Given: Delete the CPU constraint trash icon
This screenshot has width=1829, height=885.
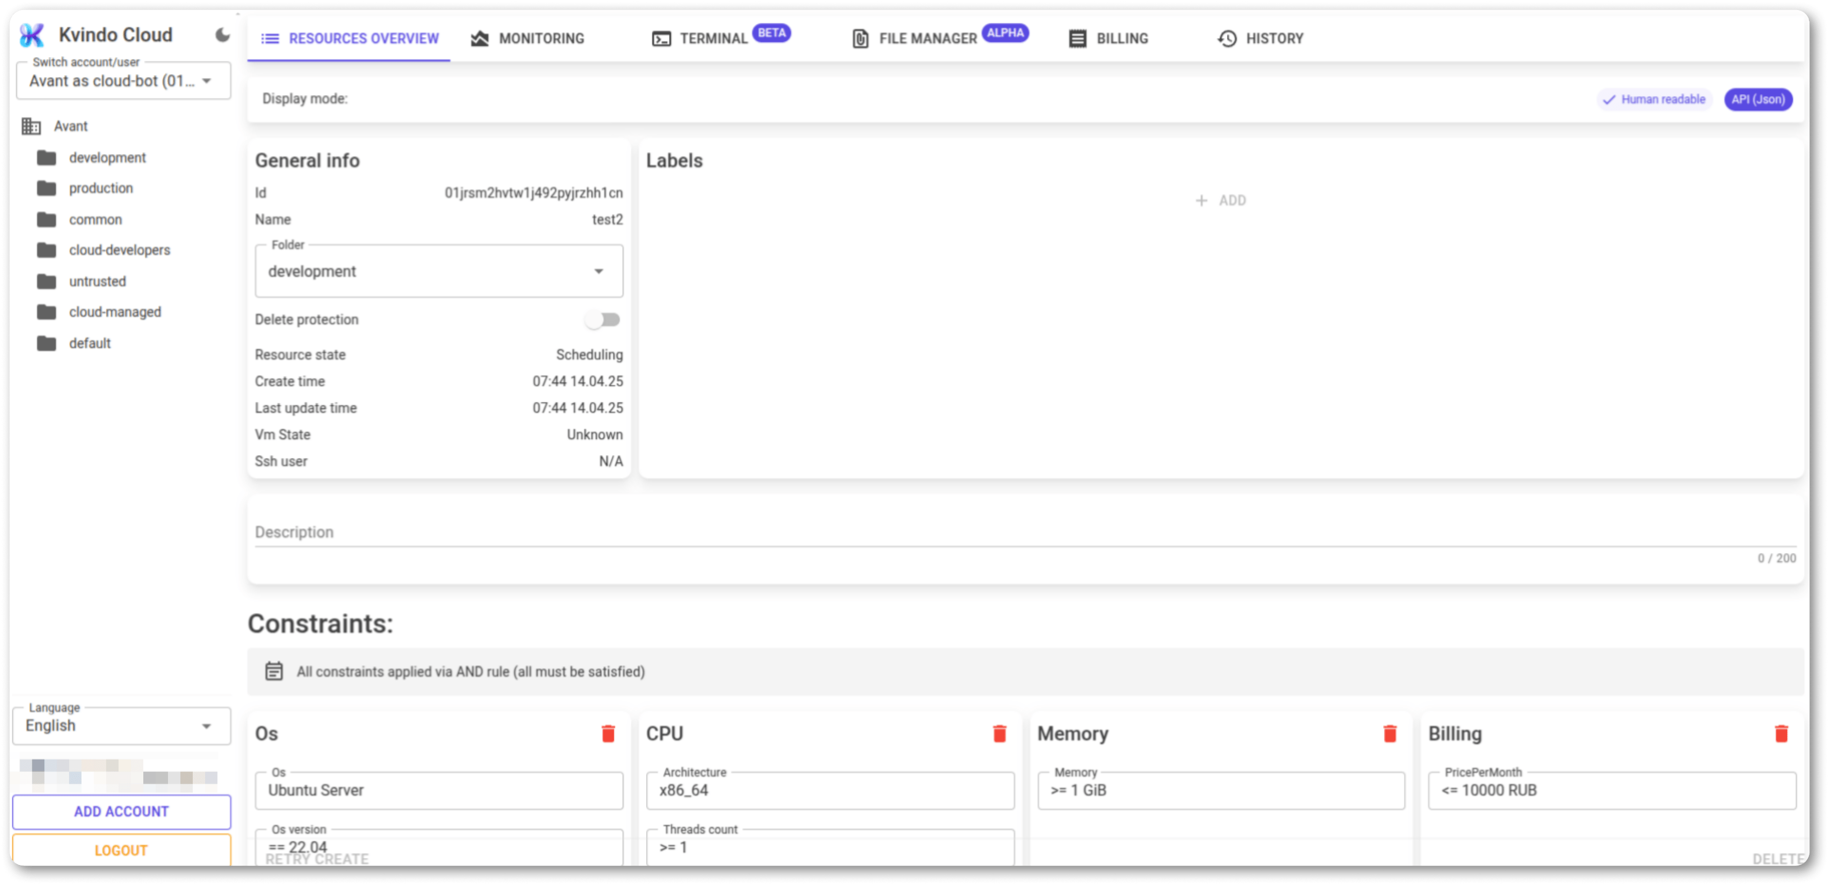Looking at the screenshot, I should pyautogui.click(x=999, y=733).
